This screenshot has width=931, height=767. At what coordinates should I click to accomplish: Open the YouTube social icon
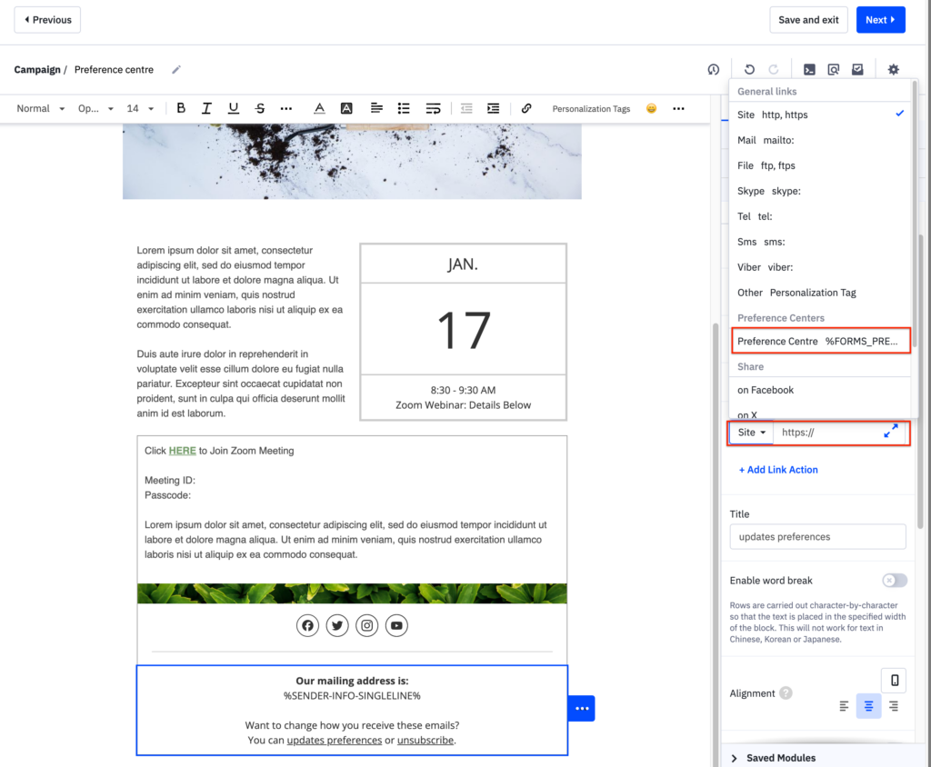coord(396,626)
